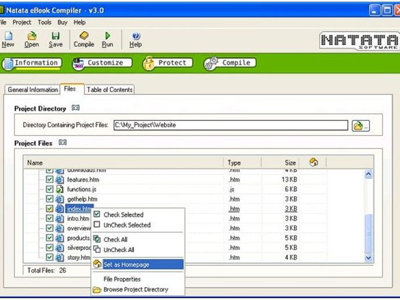Click the story.htm file icon
Image resolution: width=400 pixels, height=300 pixels.
(x=60, y=257)
